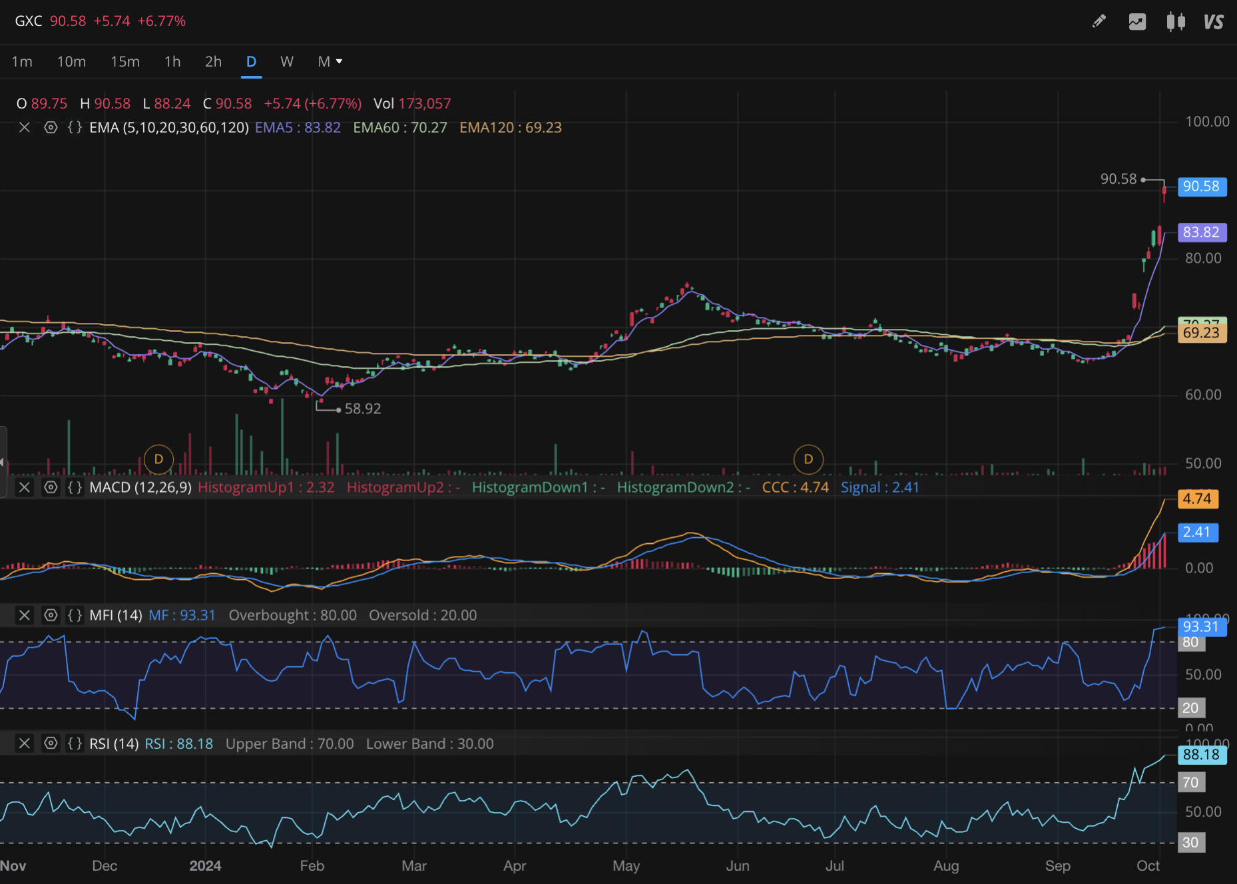Click the MACD 4.74 axis value tag
The height and width of the screenshot is (884, 1237).
click(1197, 499)
